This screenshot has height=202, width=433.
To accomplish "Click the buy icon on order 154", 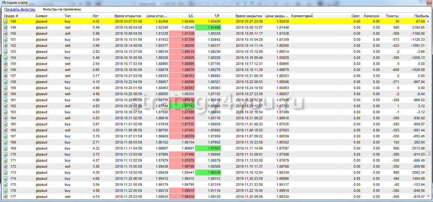I will 6,58.
